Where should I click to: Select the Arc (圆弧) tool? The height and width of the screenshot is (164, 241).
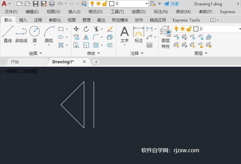tap(49, 34)
